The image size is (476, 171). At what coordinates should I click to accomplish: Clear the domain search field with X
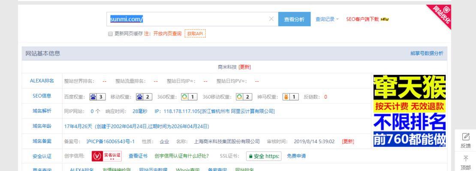click(271, 19)
